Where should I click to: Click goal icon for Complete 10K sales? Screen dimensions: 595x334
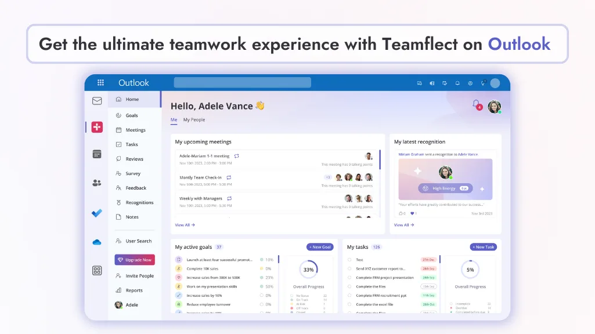(179, 268)
